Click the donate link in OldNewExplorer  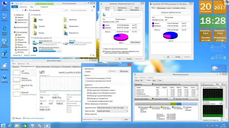coord(100,119)
